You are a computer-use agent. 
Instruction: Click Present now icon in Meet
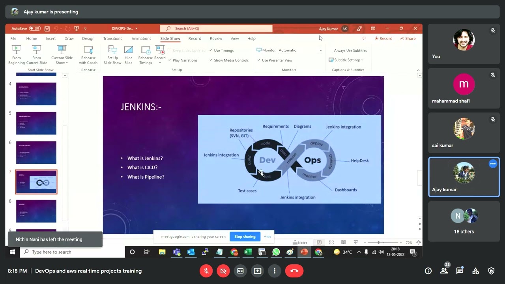pyautogui.click(x=257, y=271)
